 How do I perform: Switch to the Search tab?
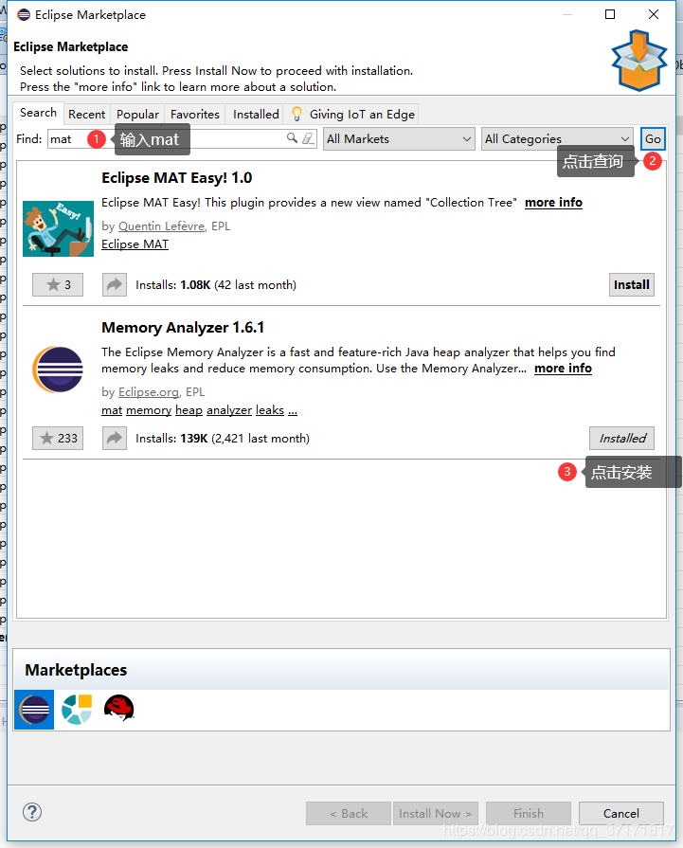[x=39, y=113]
